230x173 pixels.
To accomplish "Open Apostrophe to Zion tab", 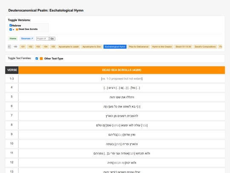I will 92,47.
